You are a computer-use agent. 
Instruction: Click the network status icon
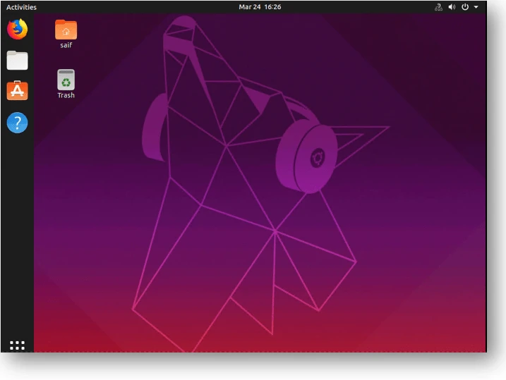438,7
